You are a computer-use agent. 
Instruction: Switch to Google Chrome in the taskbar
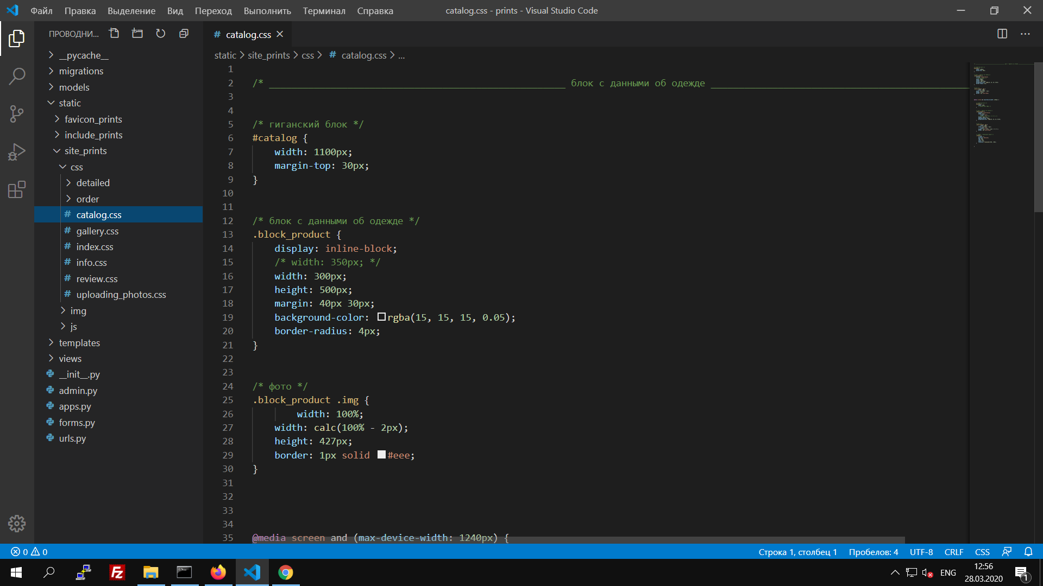point(286,572)
